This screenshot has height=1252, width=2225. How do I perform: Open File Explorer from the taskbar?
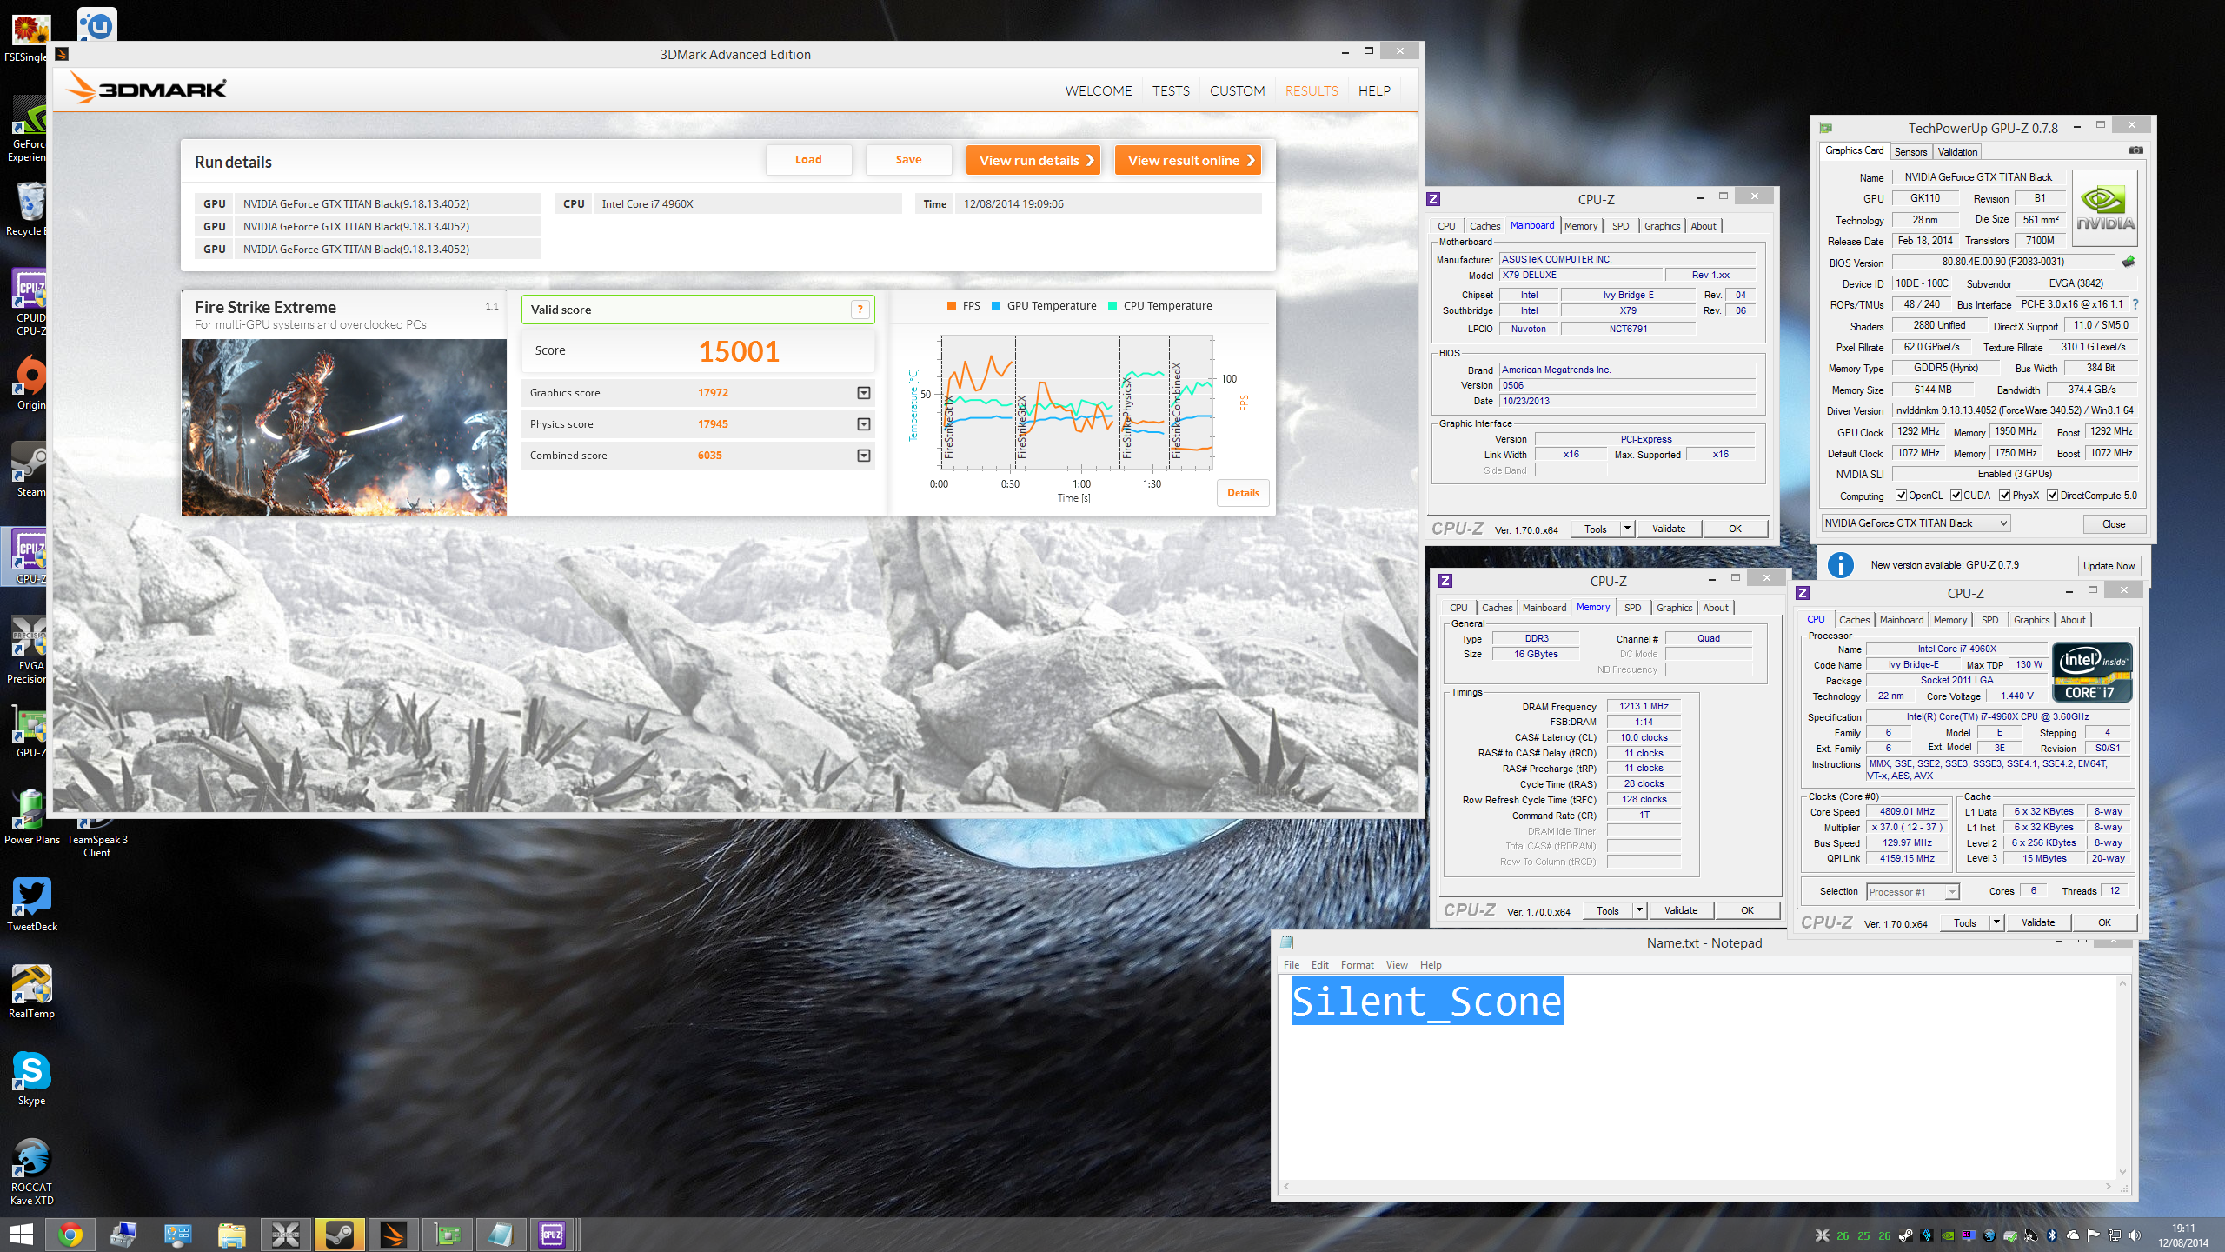[x=231, y=1235]
